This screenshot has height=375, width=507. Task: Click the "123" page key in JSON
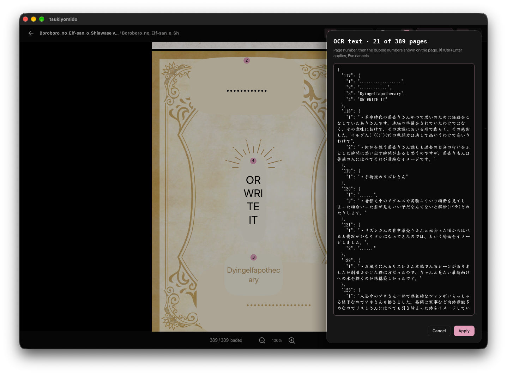point(348,290)
